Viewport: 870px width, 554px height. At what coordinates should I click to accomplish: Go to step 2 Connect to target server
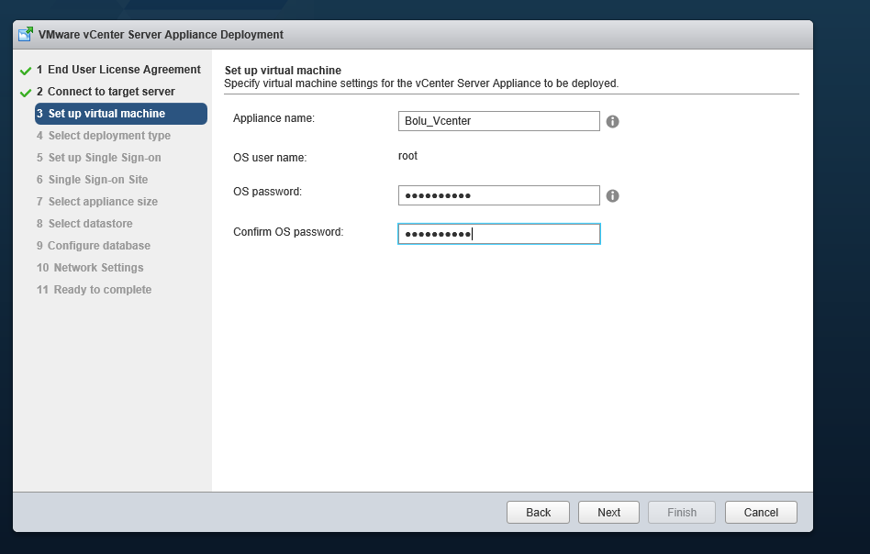[106, 92]
